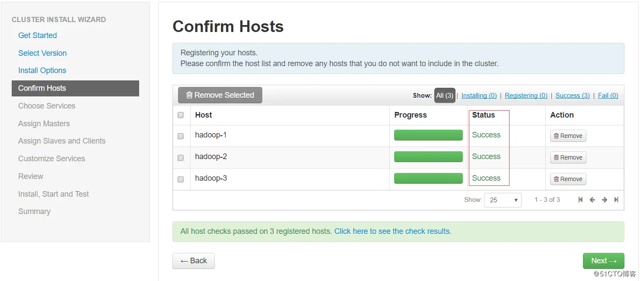Jump to last page of hosts
The height and width of the screenshot is (281, 640).
pos(616,200)
